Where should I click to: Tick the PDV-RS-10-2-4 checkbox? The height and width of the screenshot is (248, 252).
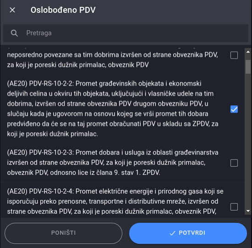coord(234,206)
